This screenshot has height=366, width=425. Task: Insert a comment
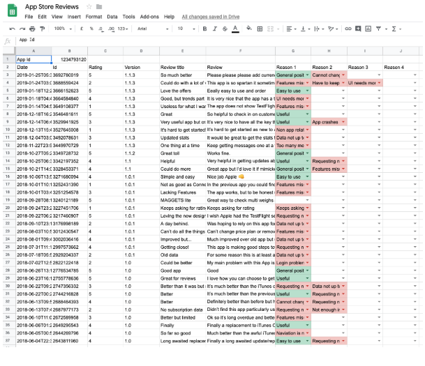tap(358, 29)
